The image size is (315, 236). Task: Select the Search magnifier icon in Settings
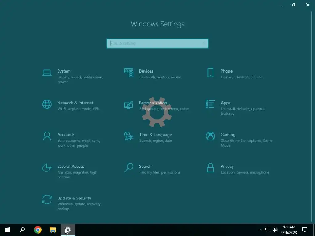click(129, 168)
